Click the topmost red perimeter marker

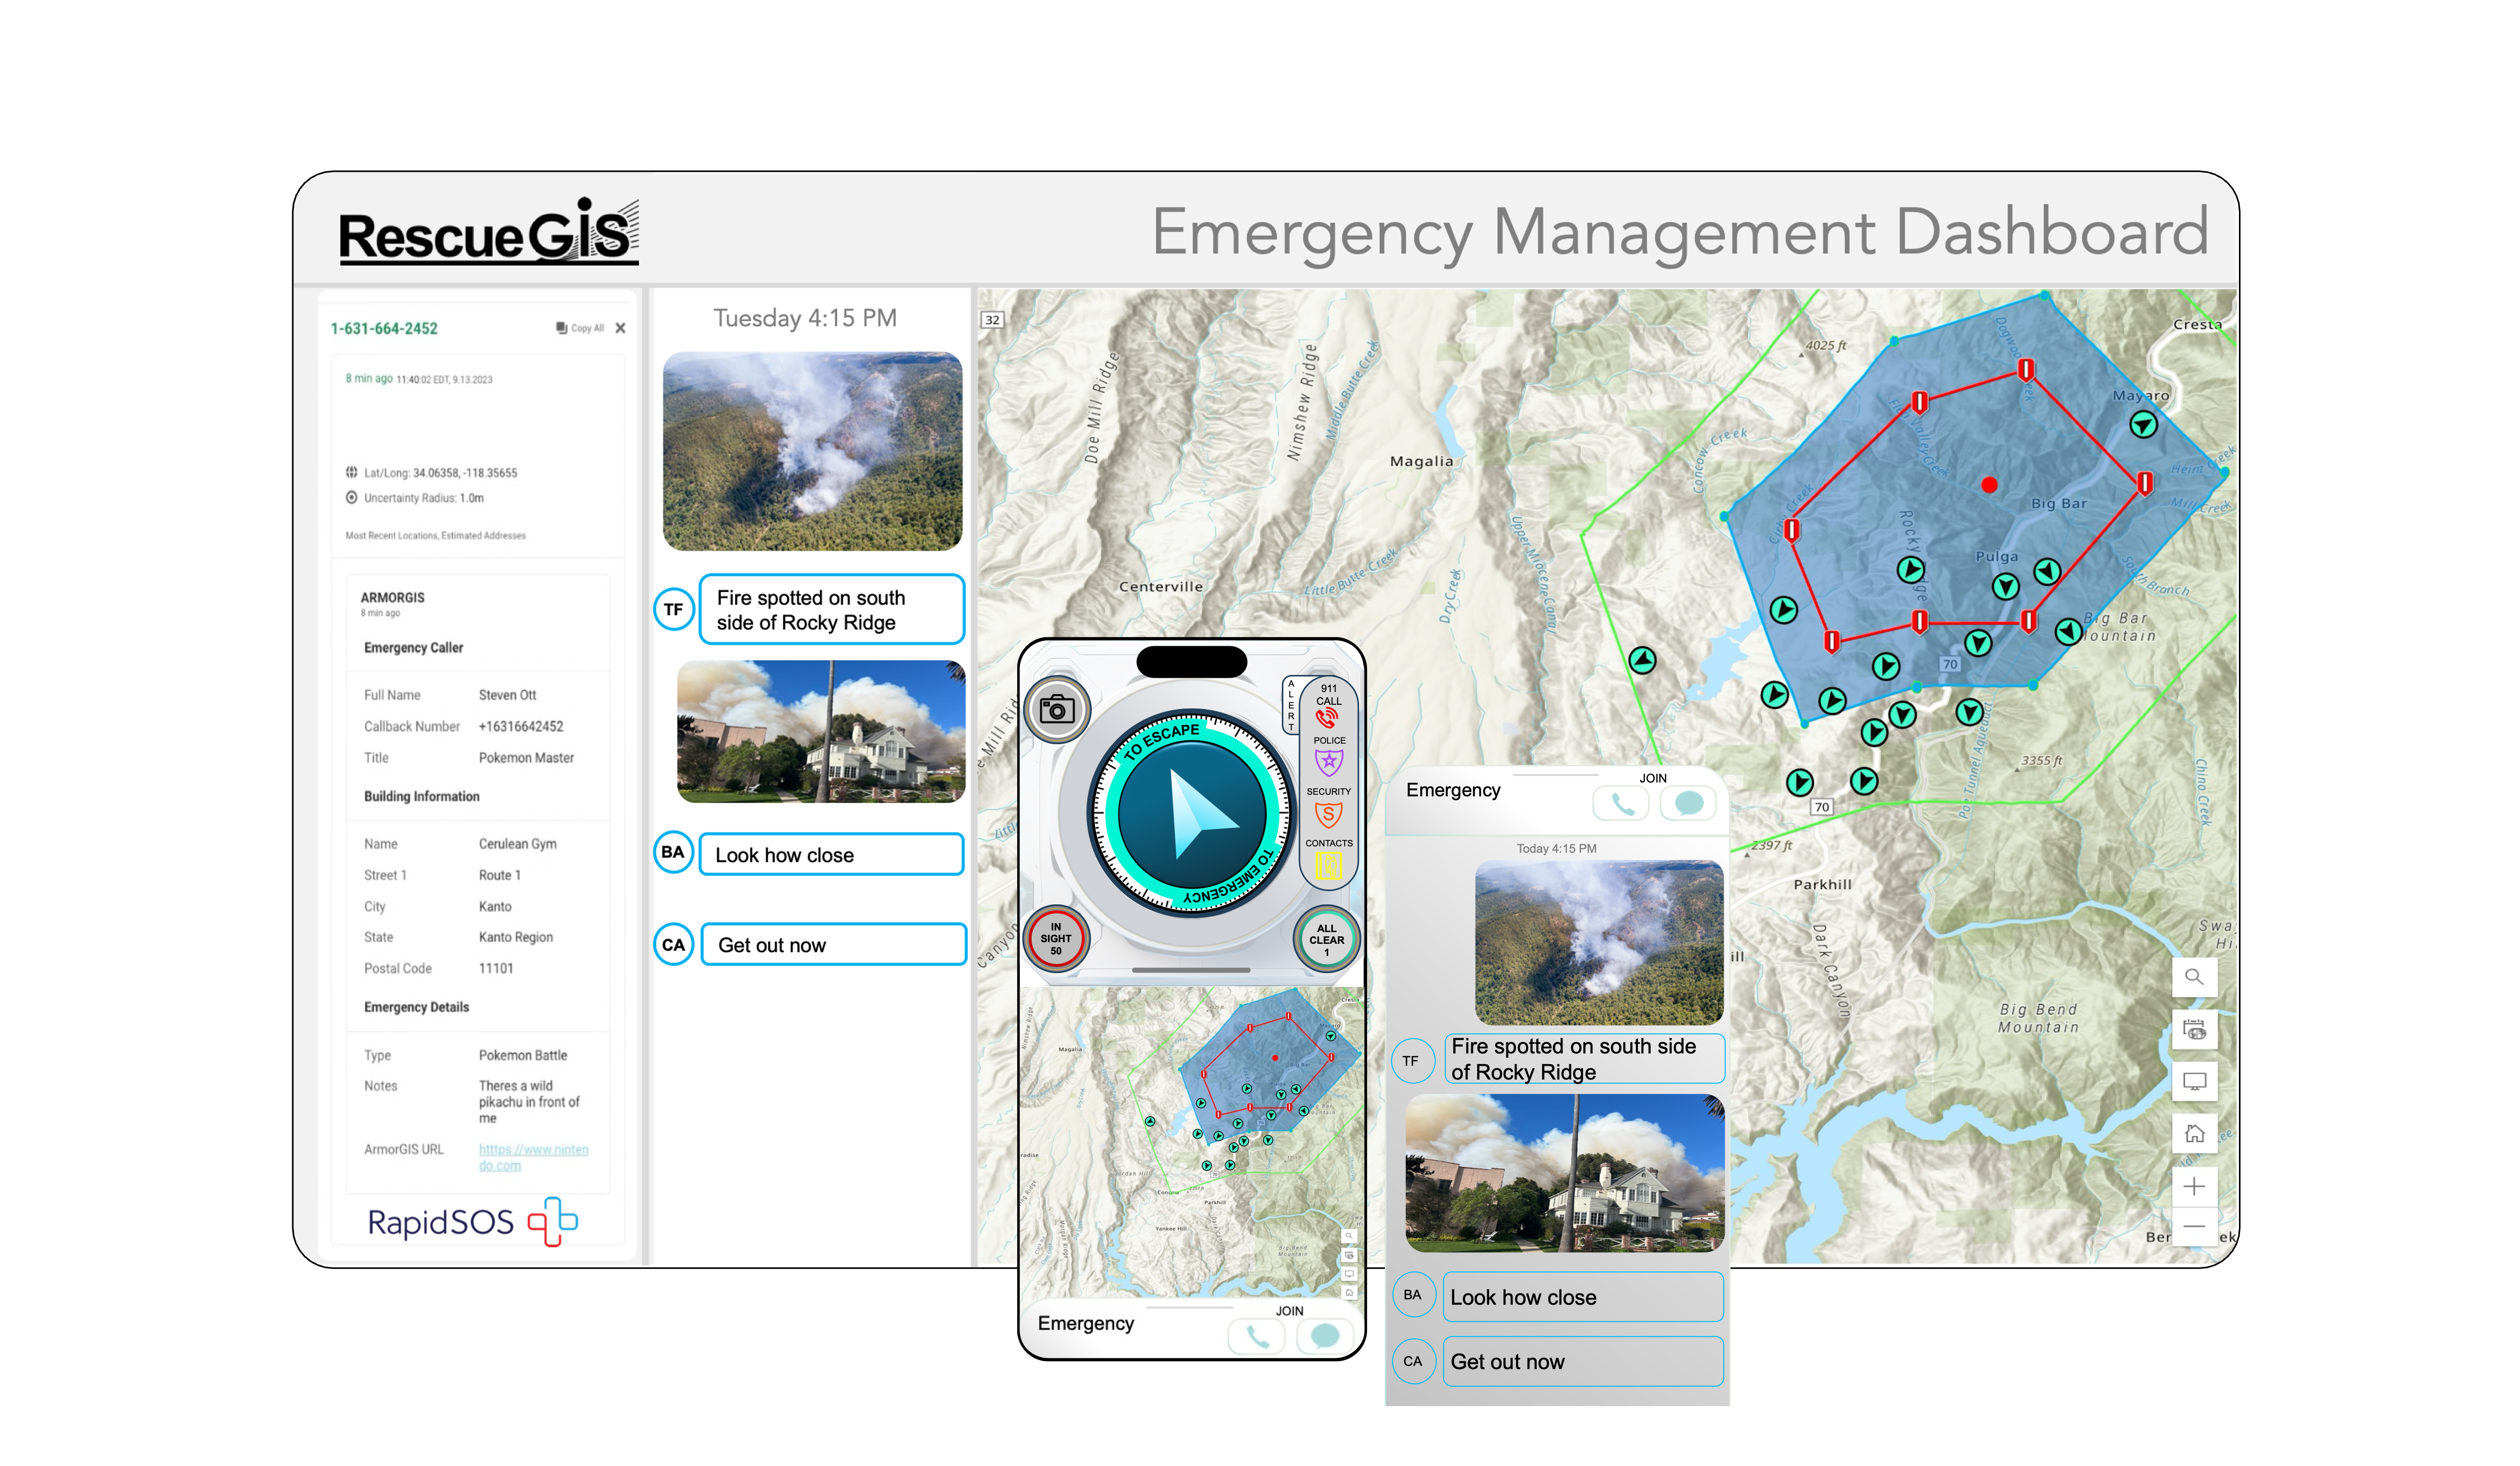(x=2025, y=371)
